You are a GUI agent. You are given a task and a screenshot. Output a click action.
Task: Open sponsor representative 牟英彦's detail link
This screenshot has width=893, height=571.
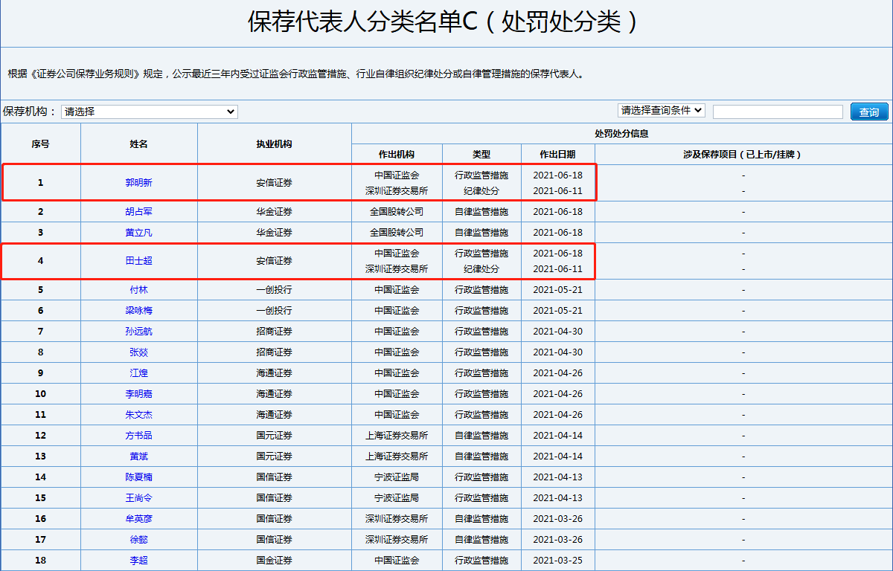pyautogui.click(x=138, y=518)
